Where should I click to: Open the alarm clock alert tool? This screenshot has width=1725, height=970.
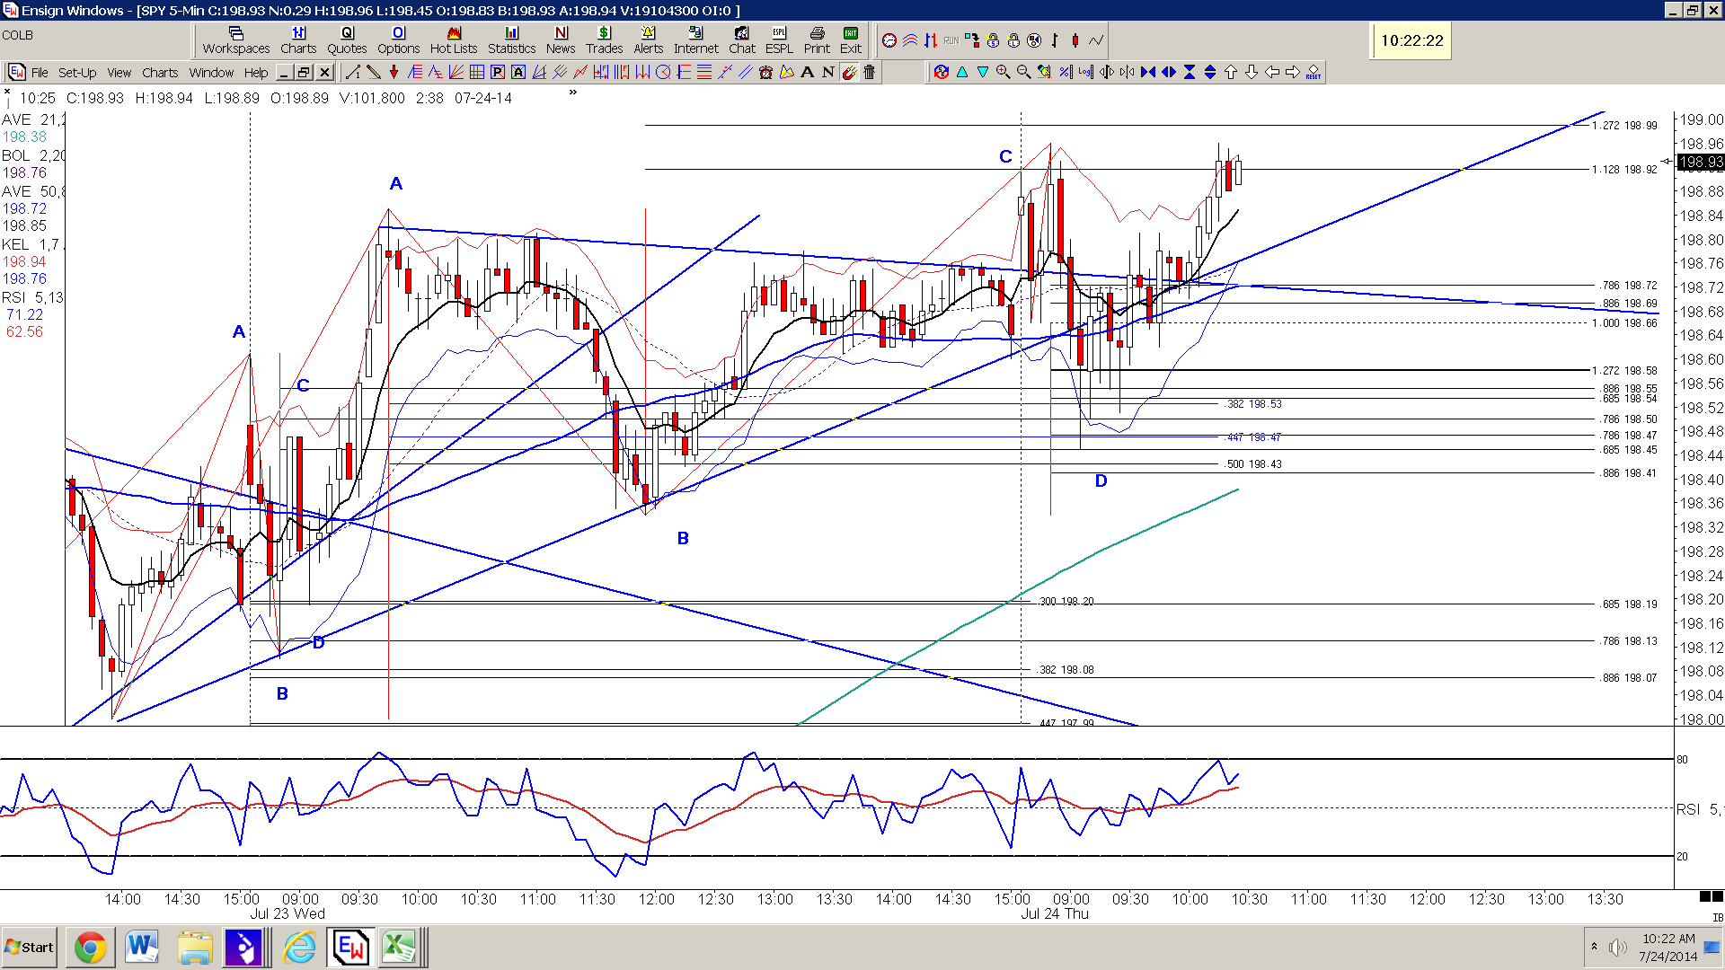click(x=766, y=72)
